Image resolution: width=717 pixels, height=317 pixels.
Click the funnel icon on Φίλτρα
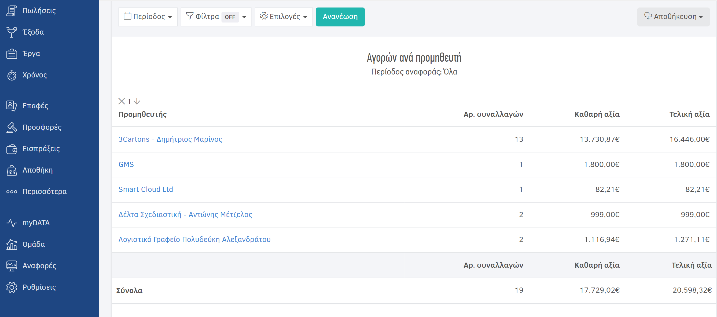(x=190, y=16)
